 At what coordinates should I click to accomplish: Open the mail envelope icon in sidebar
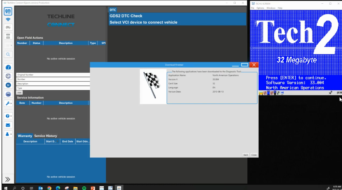click(x=8, y=125)
